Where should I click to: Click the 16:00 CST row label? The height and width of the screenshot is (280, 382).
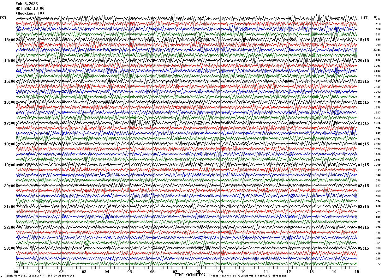[10, 102]
